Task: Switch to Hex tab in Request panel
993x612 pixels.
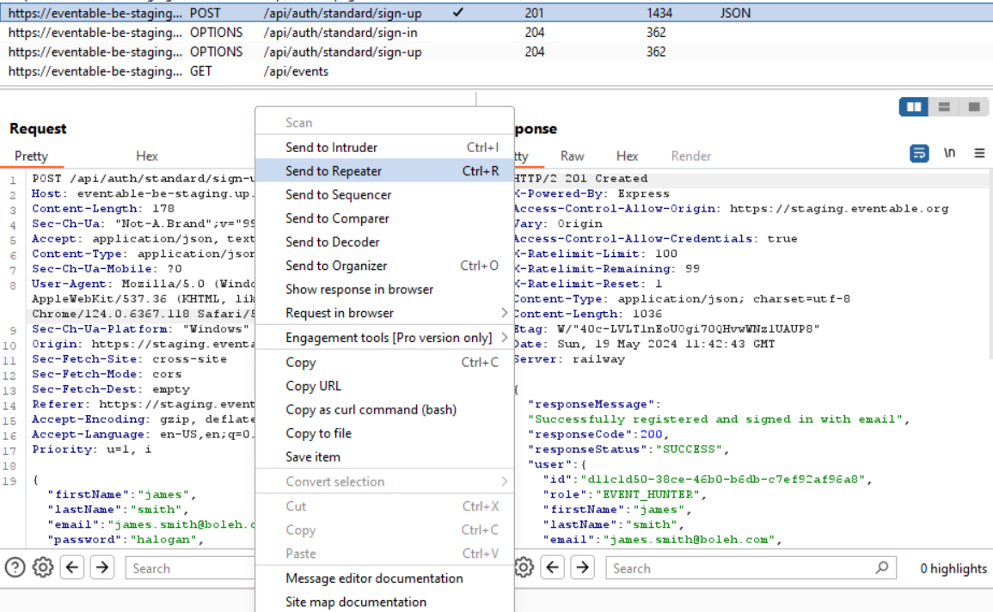Action: coord(146,156)
